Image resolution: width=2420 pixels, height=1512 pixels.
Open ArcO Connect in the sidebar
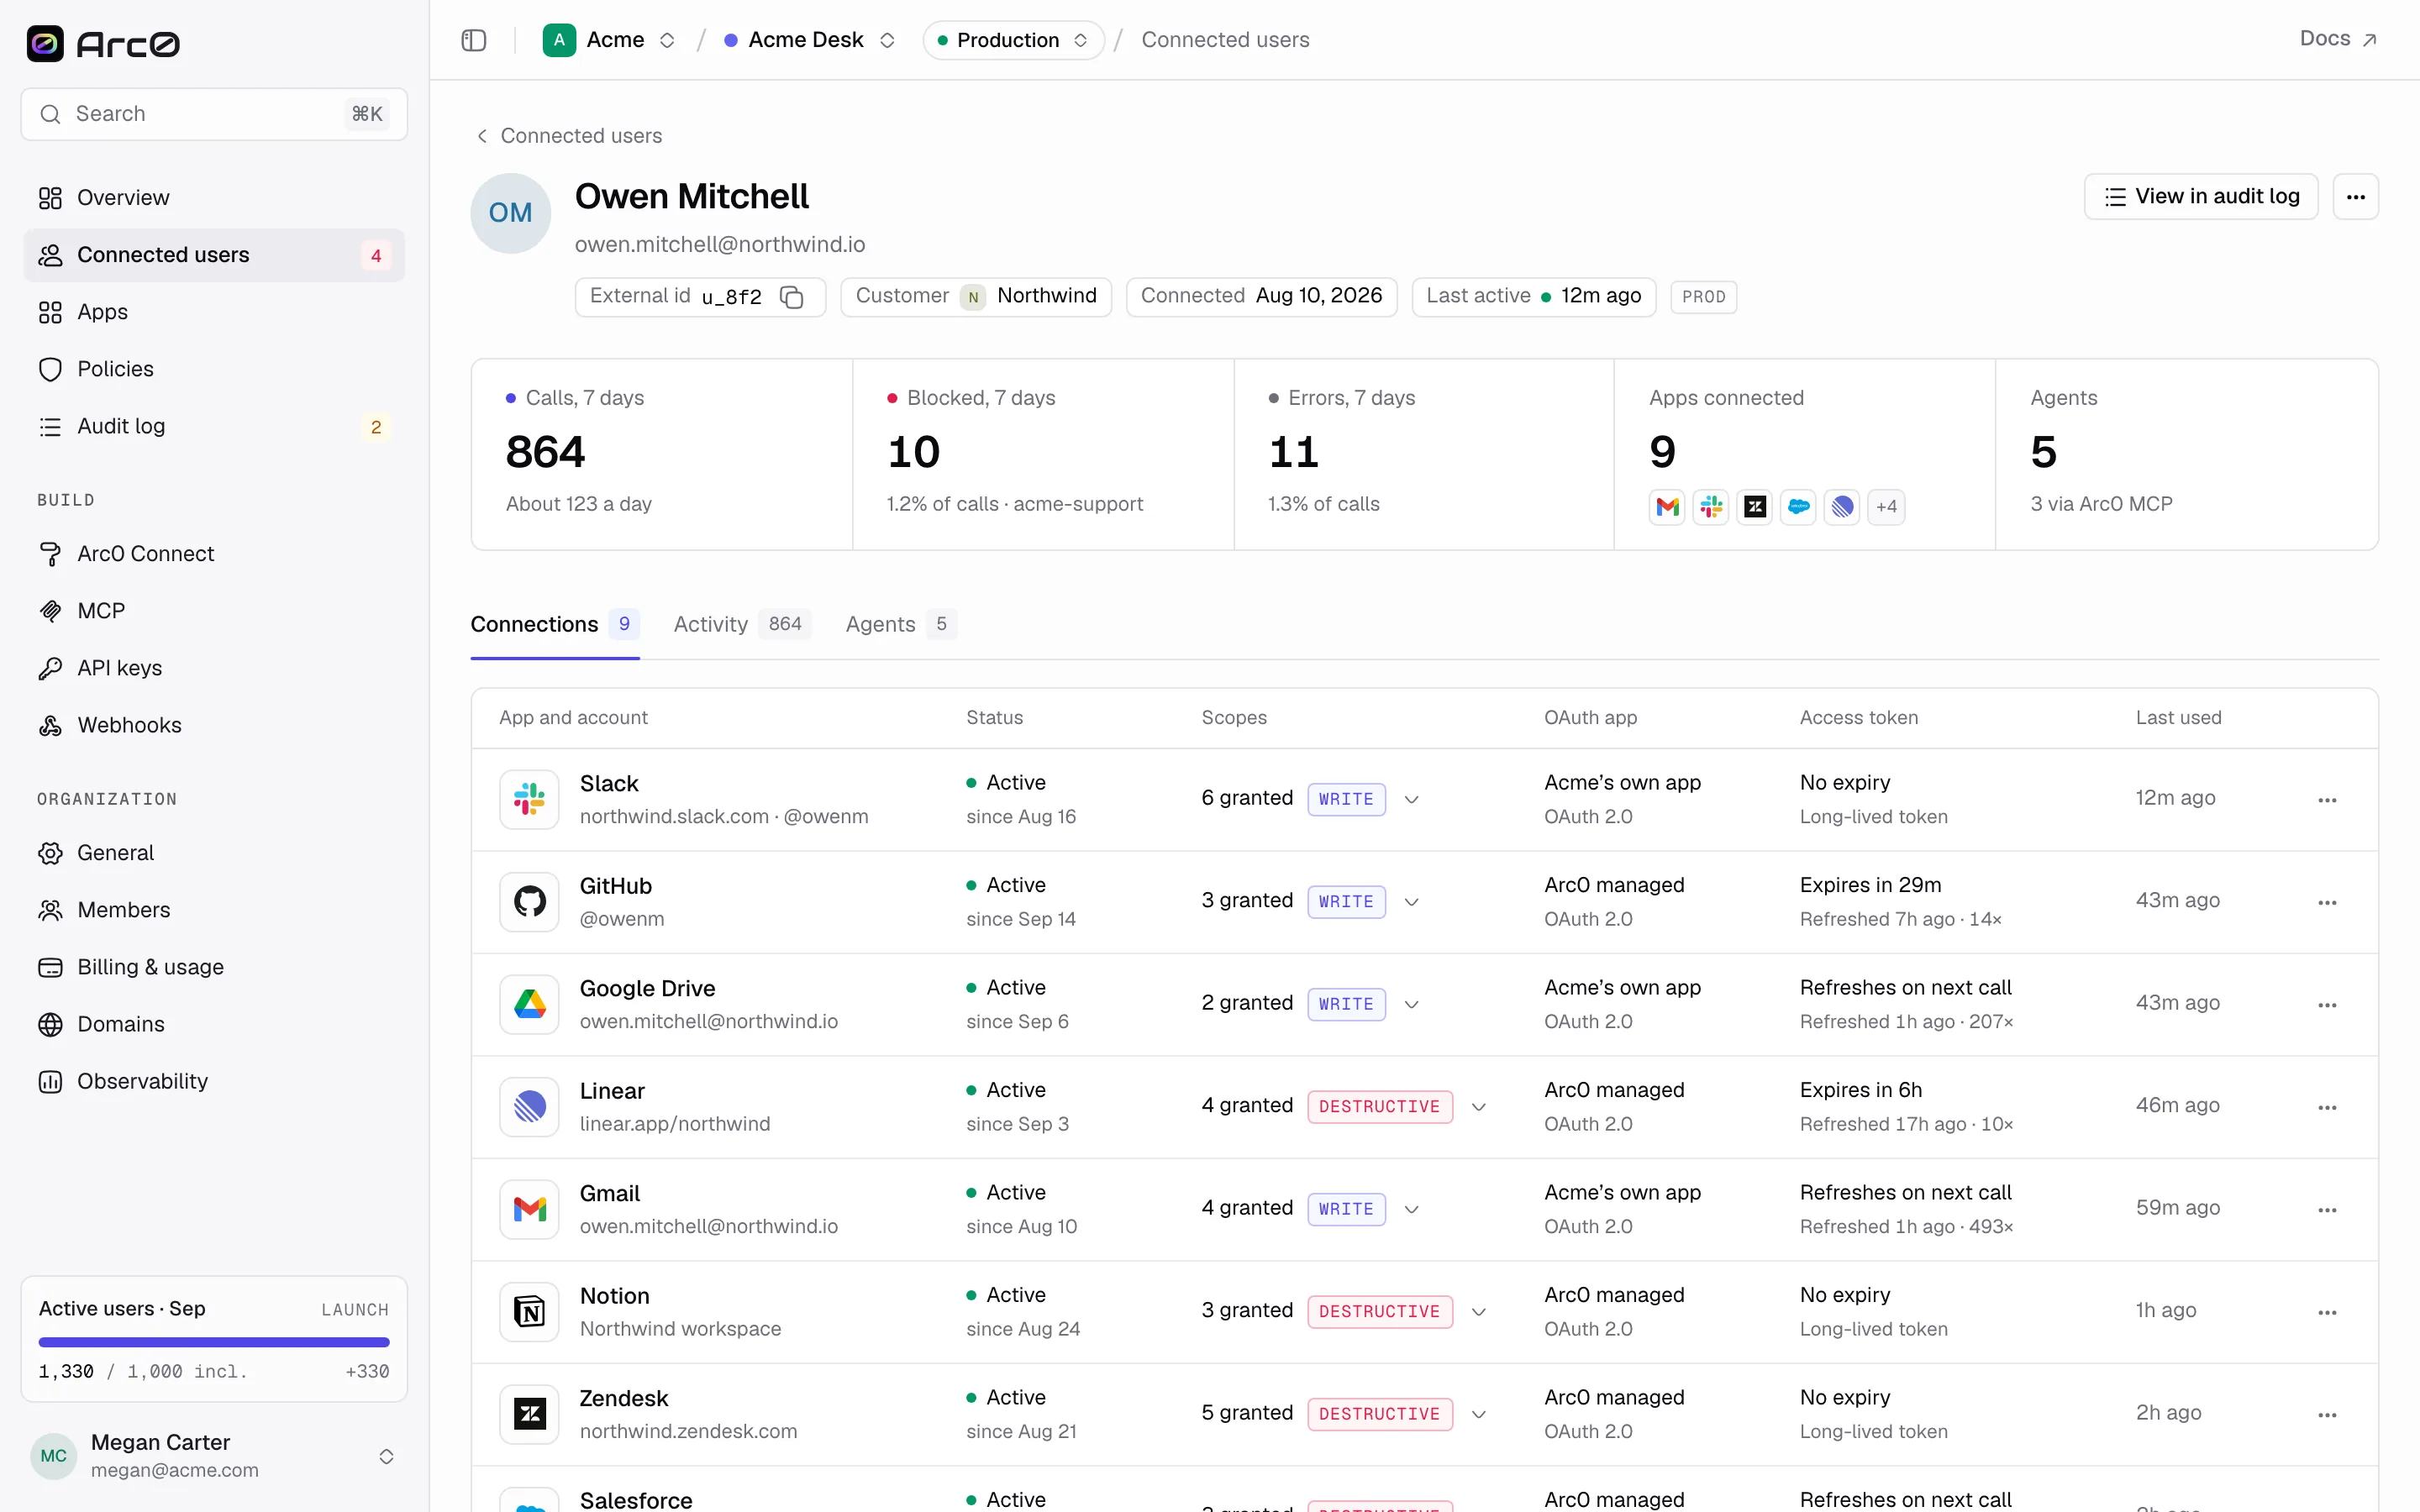(214, 554)
